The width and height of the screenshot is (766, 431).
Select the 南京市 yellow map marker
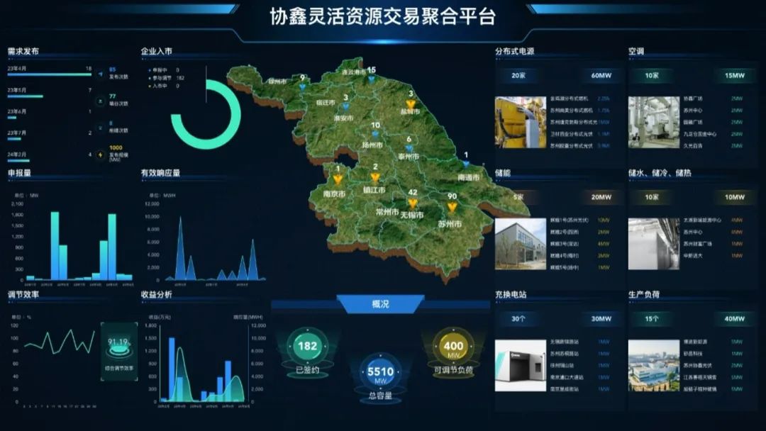point(338,179)
